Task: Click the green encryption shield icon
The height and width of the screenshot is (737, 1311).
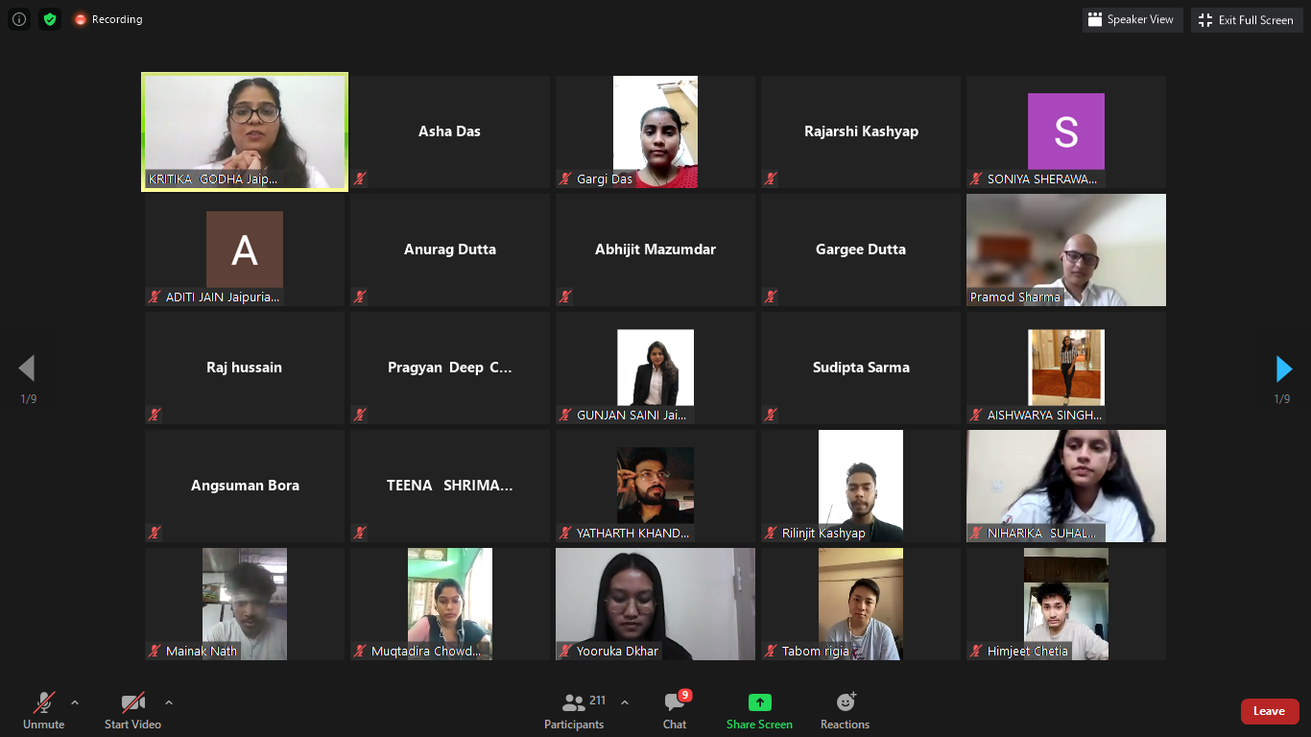Action: 50,19
